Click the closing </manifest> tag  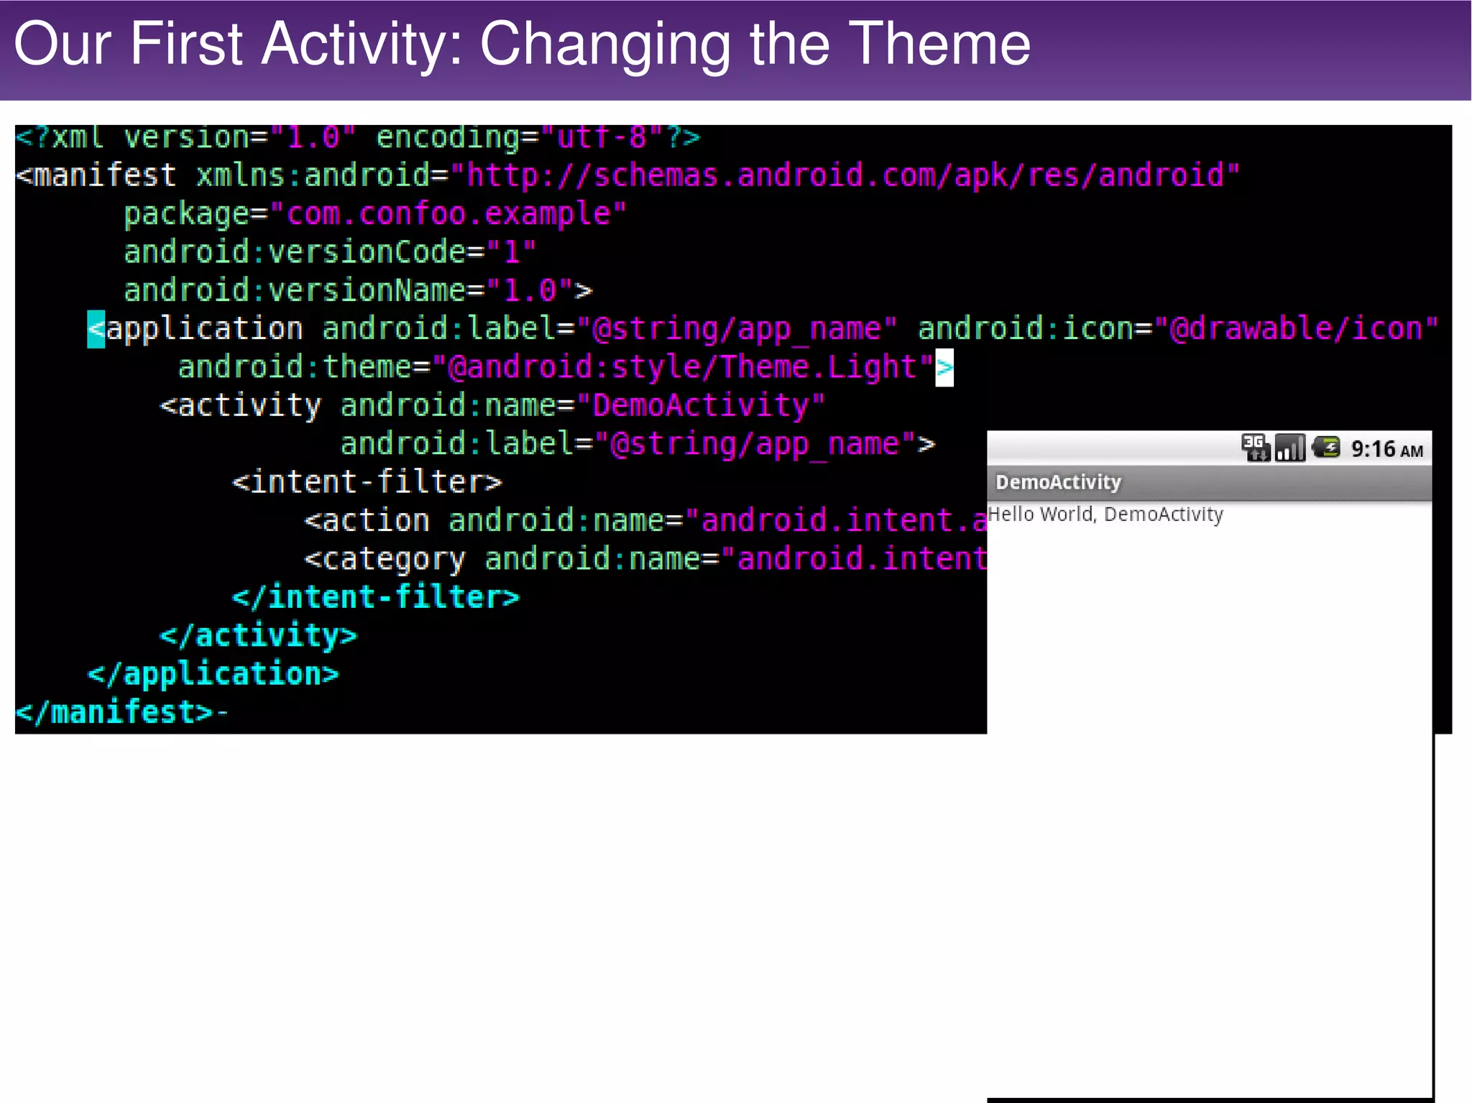point(114,712)
